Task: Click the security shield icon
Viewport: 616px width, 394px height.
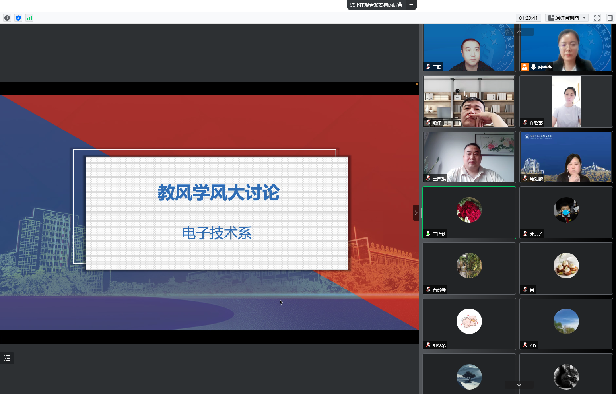Action: [x=18, y=17]
